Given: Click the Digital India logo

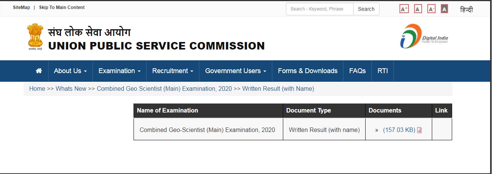Looking at the screenshot, I should tap(424, 36).
